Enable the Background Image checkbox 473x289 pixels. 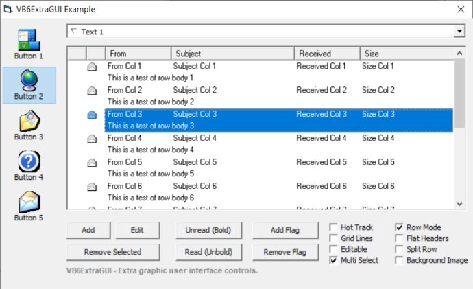coord(399,260)
